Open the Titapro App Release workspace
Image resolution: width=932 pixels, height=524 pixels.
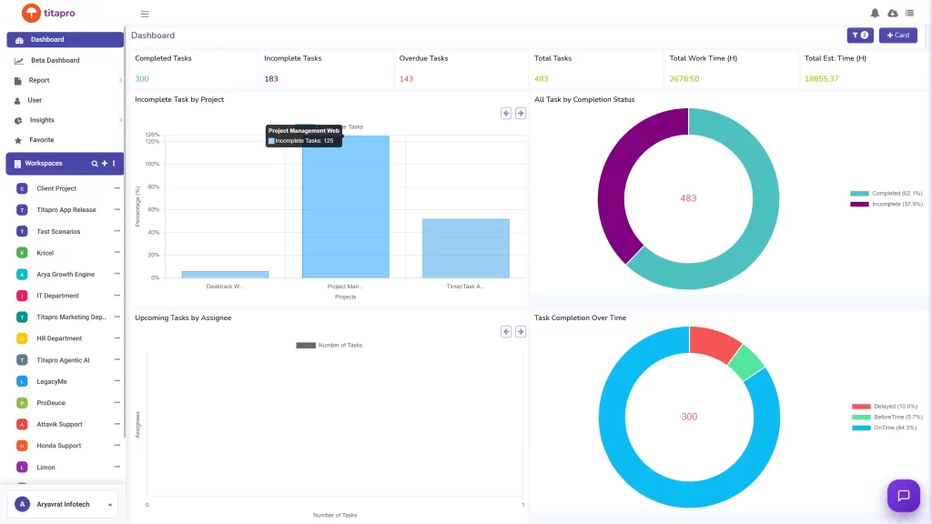click(x=66, y=210)
